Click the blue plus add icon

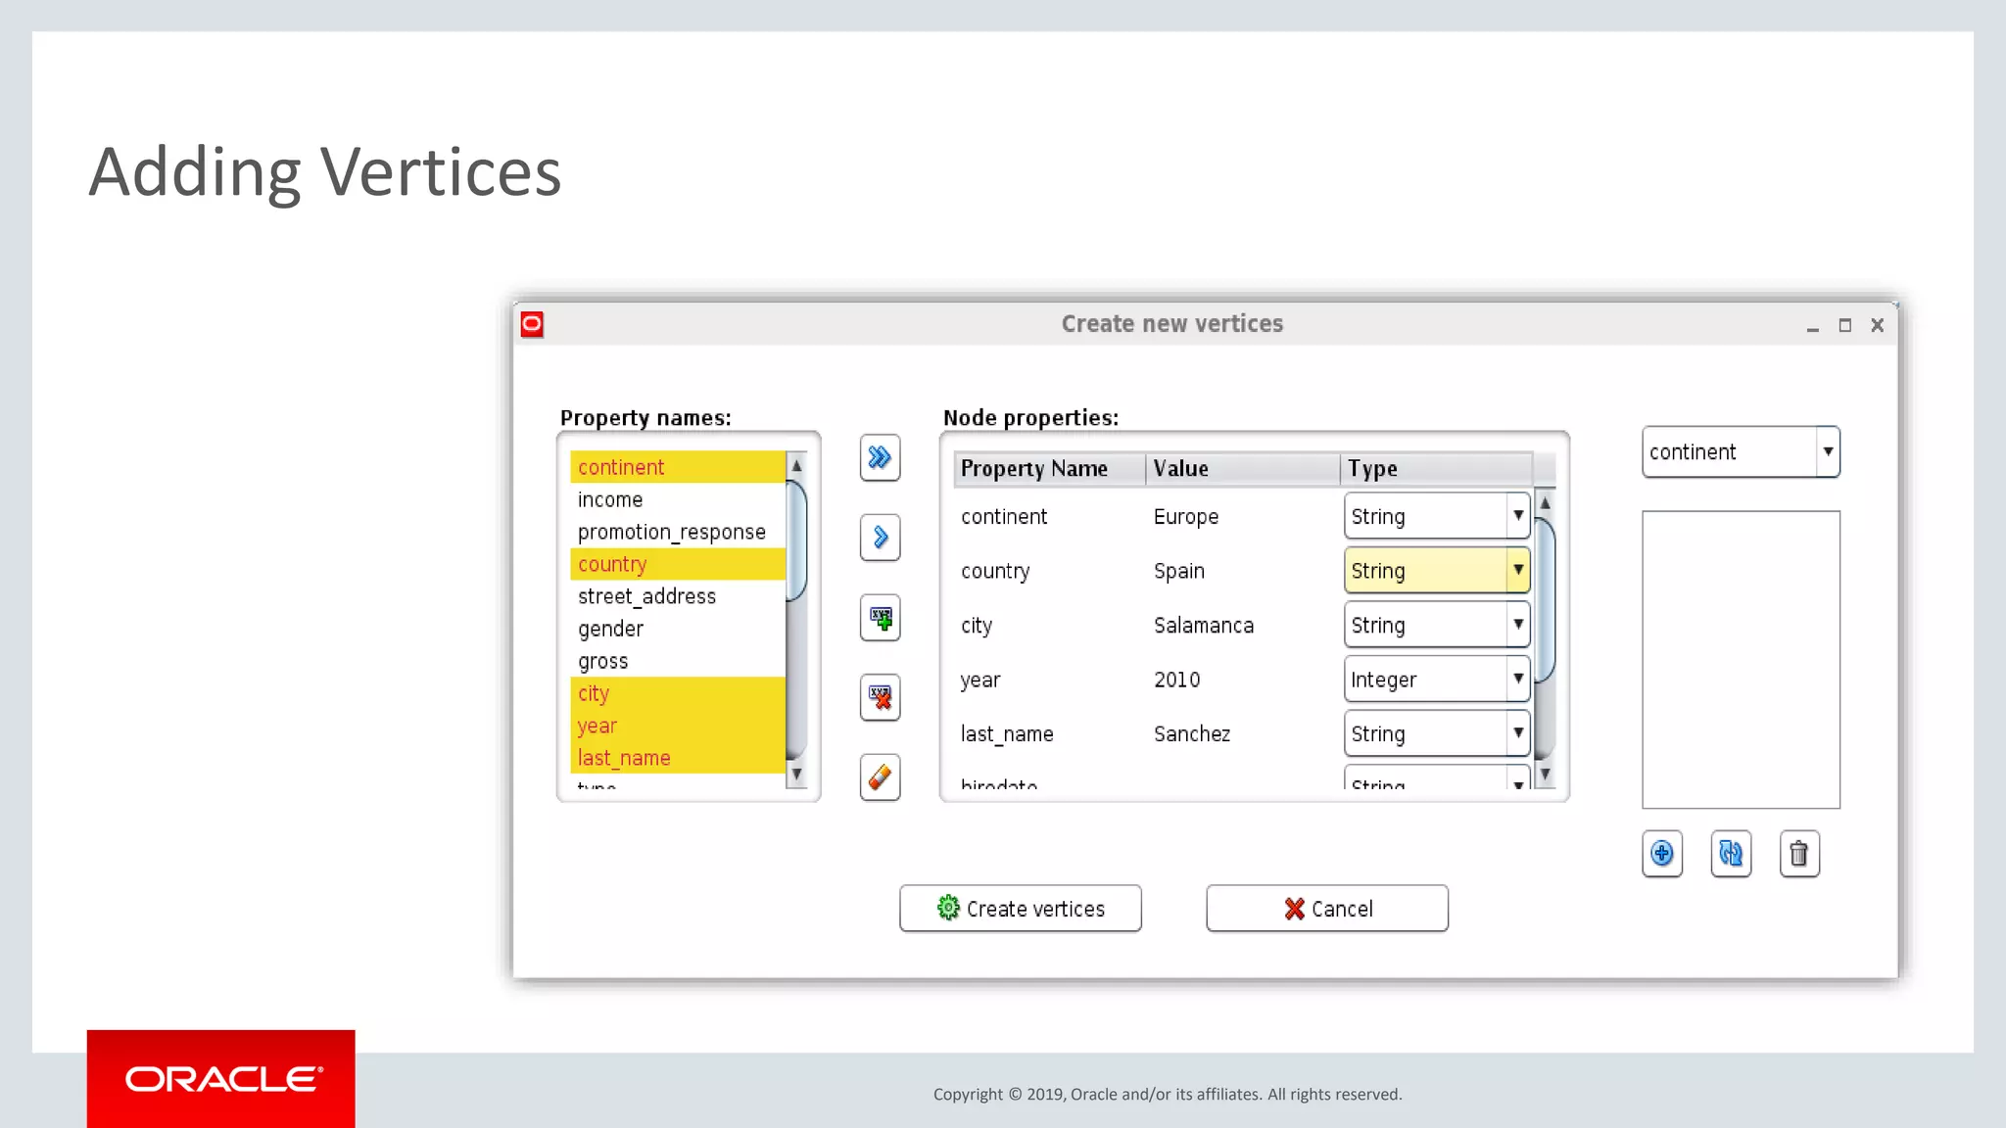[x=1662, y=854]
